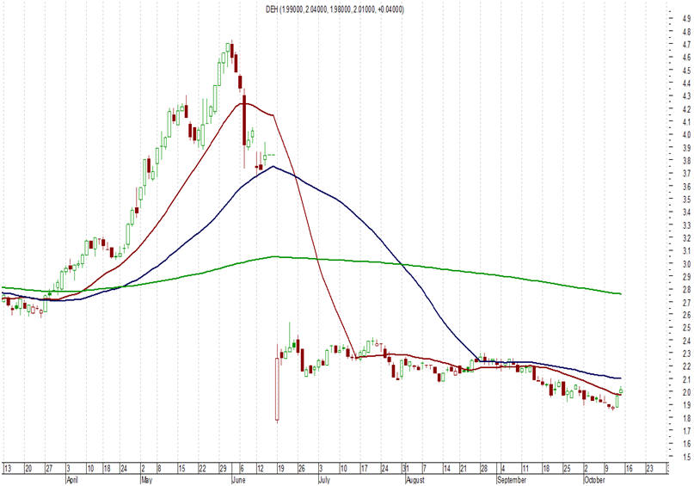Select the 28 date axis label
This screenshot has width=694, height=486.
tap(484, 468)
